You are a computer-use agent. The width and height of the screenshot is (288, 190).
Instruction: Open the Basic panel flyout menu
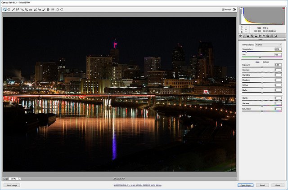pos(283,40)
